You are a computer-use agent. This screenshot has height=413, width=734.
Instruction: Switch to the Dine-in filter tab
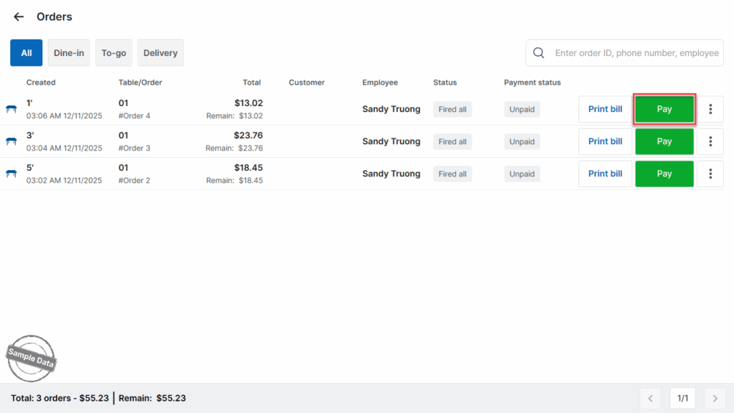[69, 53]
